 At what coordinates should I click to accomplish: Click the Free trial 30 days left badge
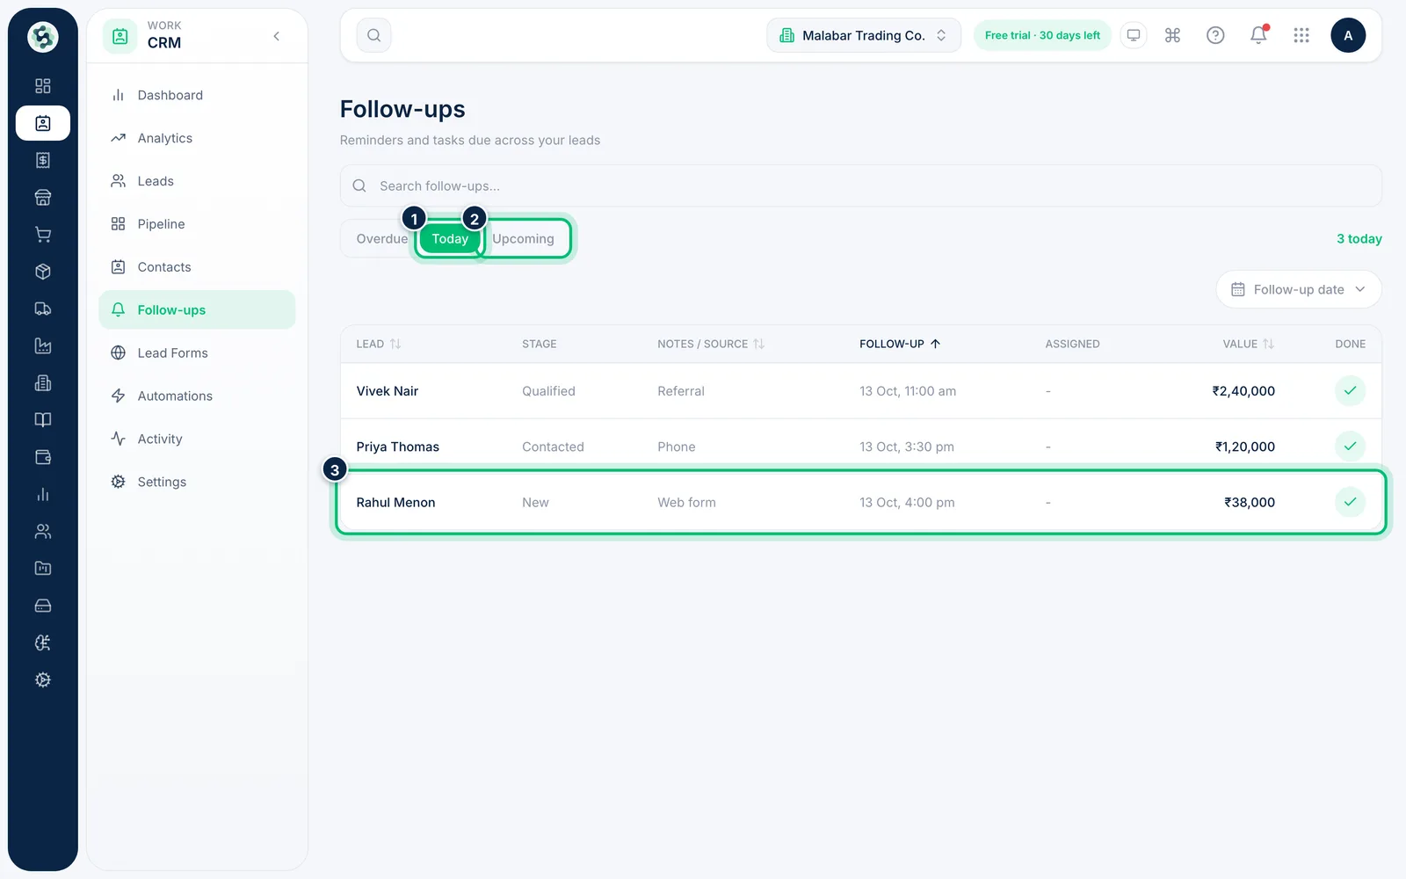1042,35
